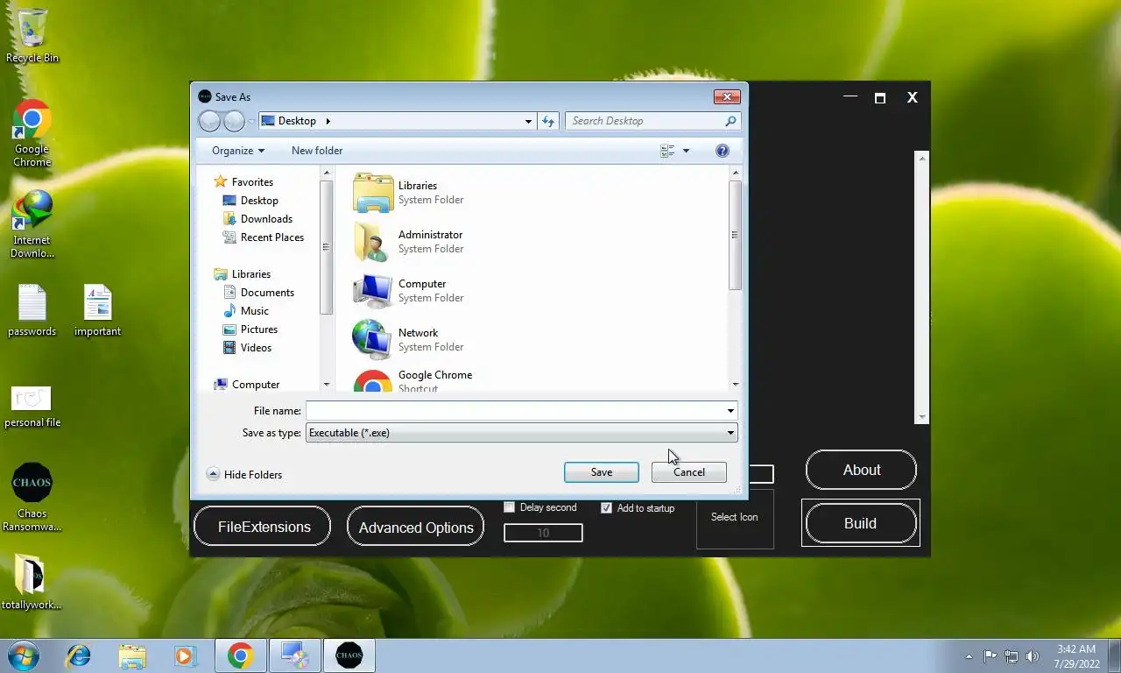This screenshot has width=1121, height=673.
Task: Open the Save as type combo box
Action: 521,433
